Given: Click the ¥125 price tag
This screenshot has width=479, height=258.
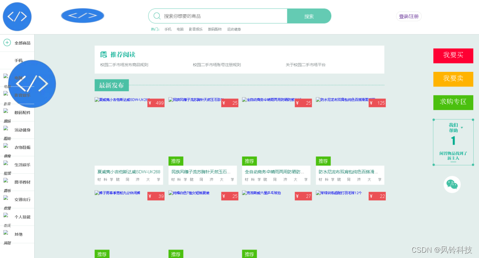Looking at the screenshot, I should tap(377, 103).
